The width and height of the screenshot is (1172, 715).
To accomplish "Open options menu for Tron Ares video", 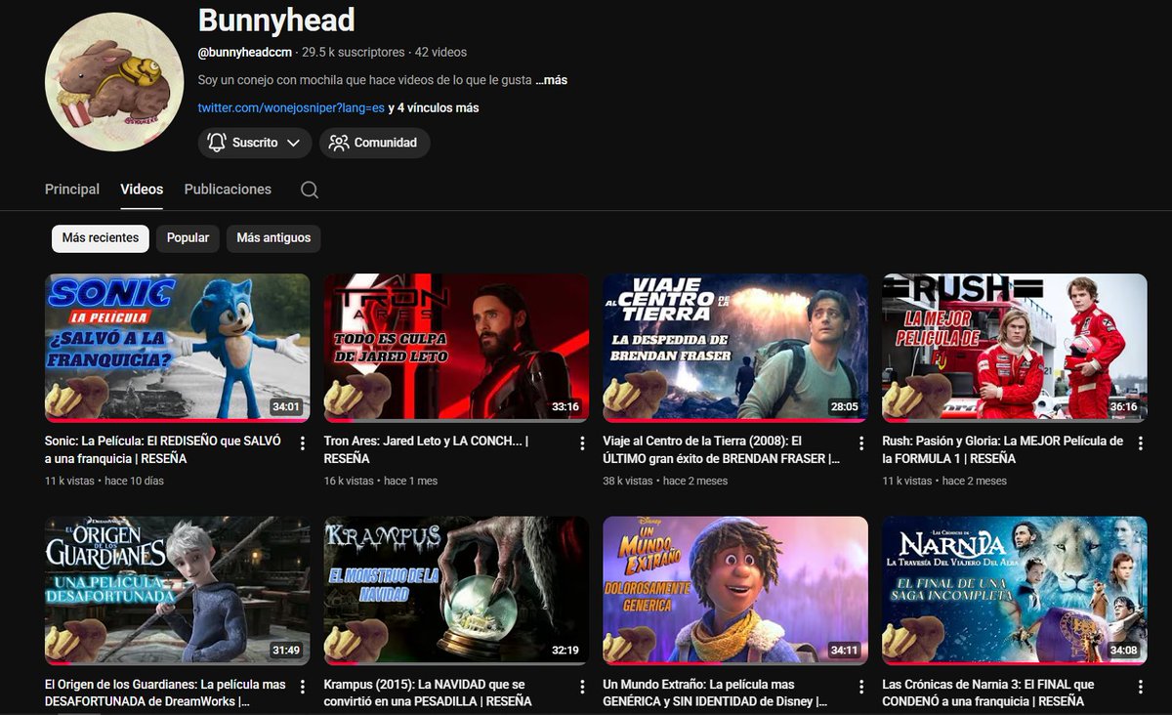I will [582, 443].
